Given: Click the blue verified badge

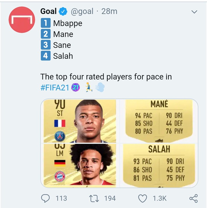Looking at the screenshot, I should coord(63,11).
